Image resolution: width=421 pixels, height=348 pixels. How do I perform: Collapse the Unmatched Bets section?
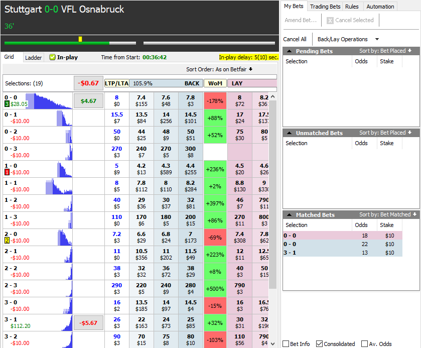pos(290,133)
